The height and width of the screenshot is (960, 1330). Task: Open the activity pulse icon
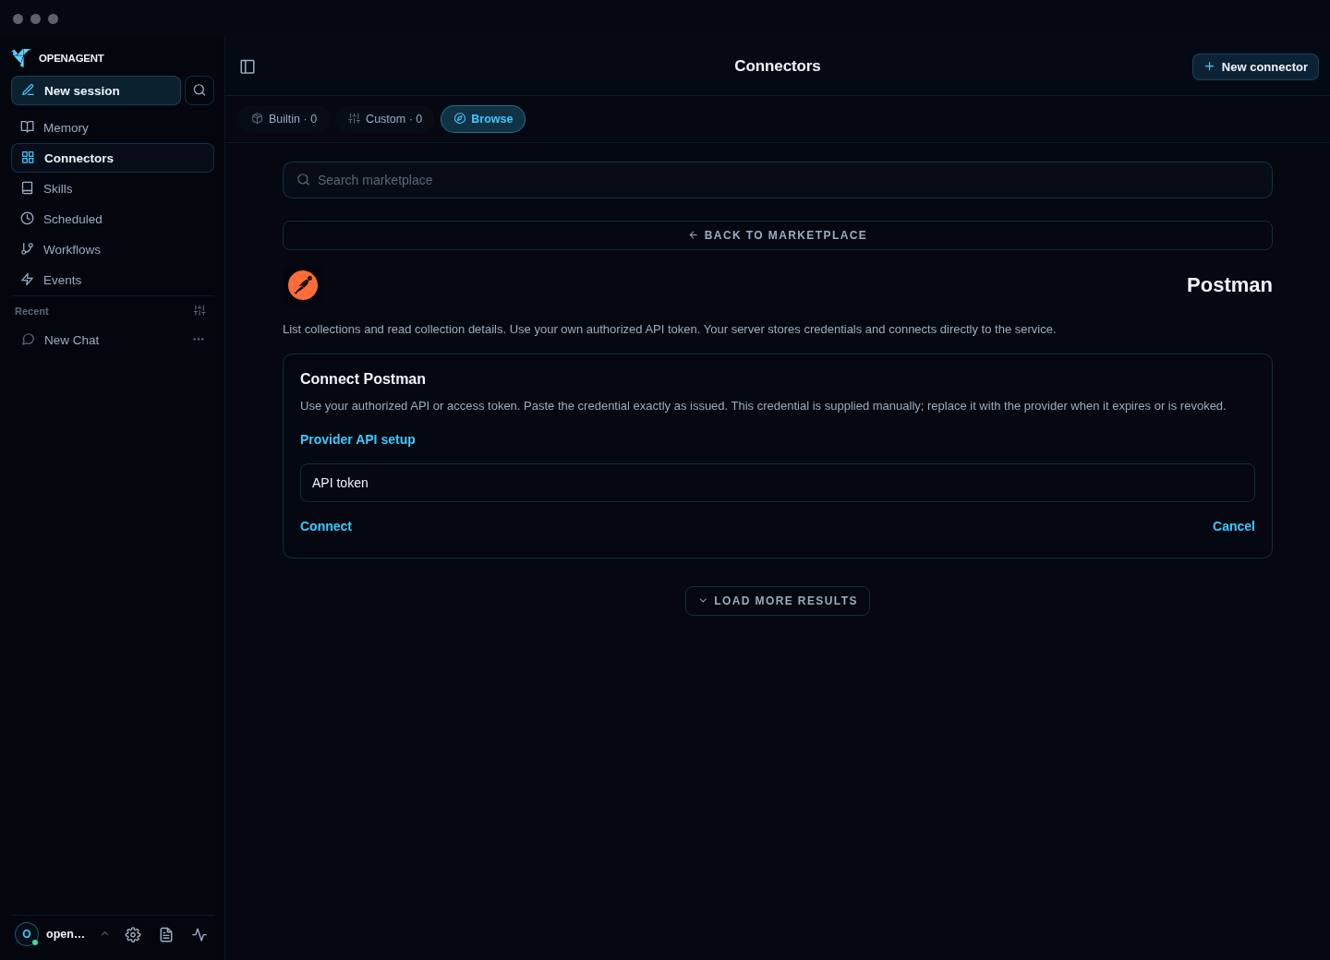[199, 934]
